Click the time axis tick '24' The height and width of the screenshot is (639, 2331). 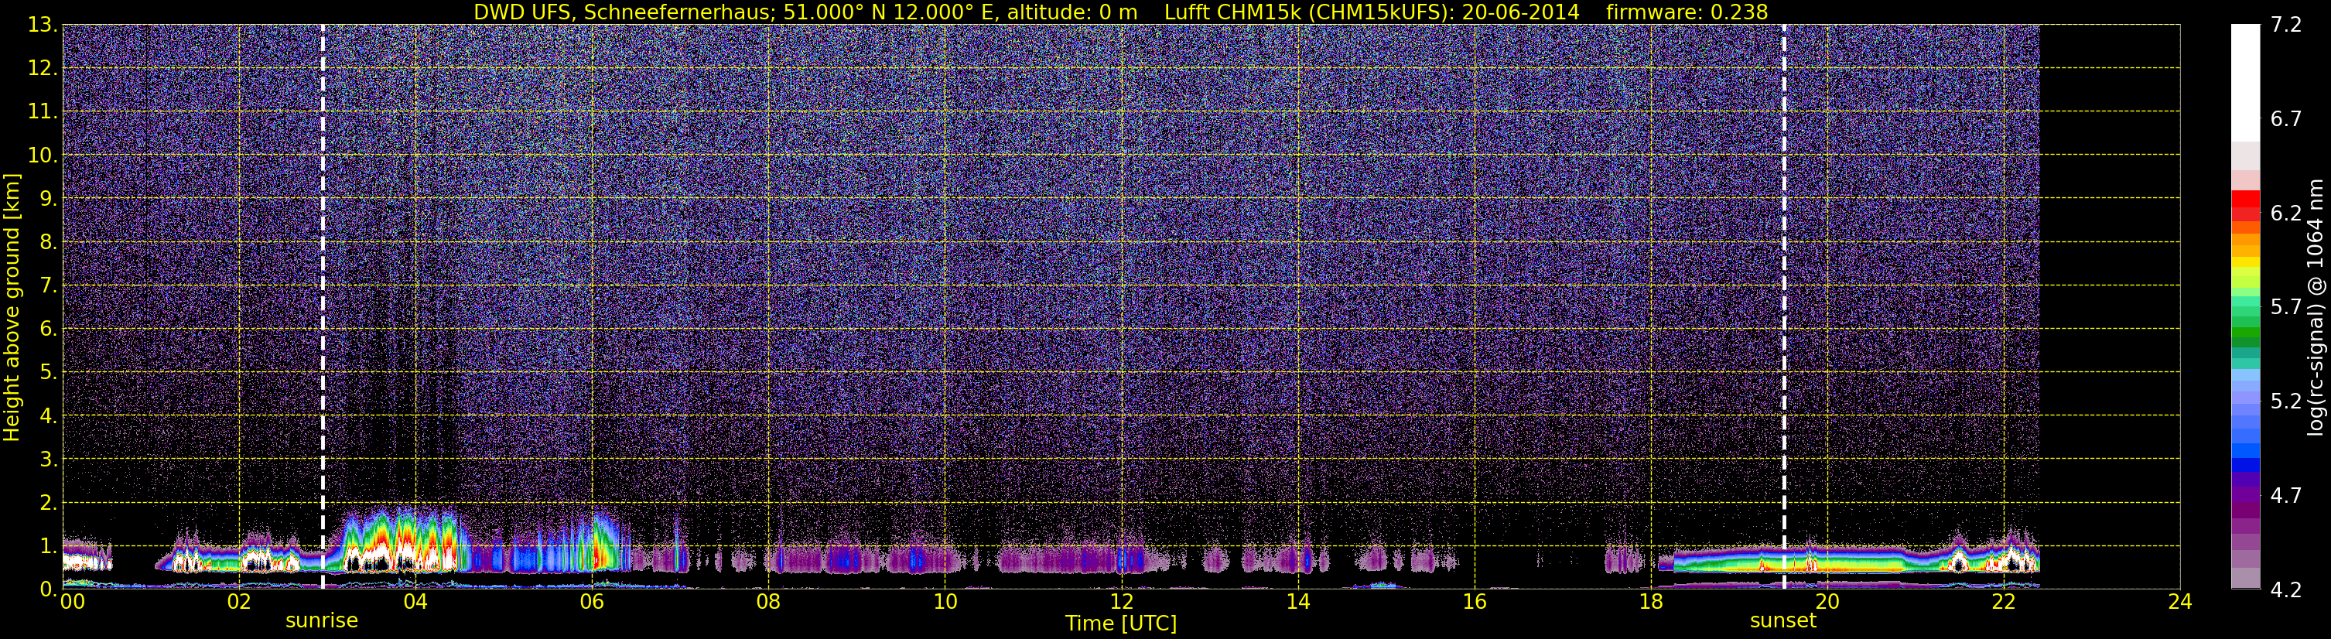click(x=2180, y=602)
